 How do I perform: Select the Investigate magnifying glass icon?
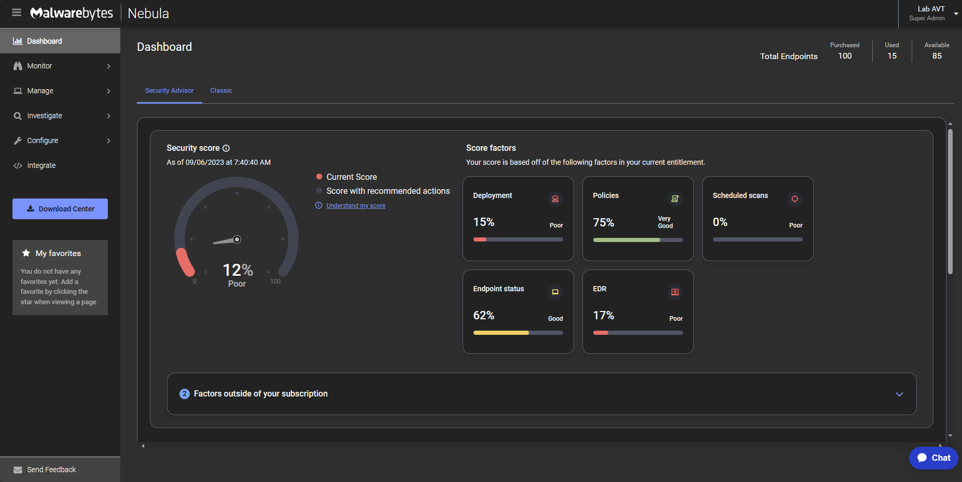[18, 116]
